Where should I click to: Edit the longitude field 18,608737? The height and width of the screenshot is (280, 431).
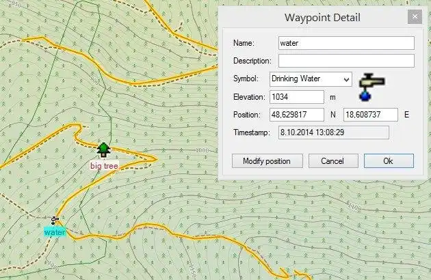(371, 115)
